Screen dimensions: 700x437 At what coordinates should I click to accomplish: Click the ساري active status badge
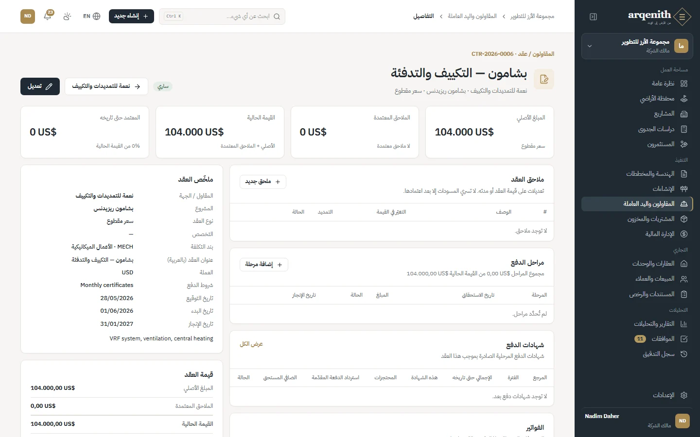pyautogui.click(x=163, y=86)
